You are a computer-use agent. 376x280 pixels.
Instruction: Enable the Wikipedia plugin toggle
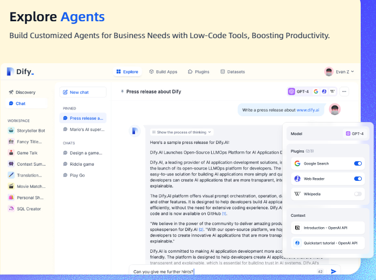pos(358,194)
